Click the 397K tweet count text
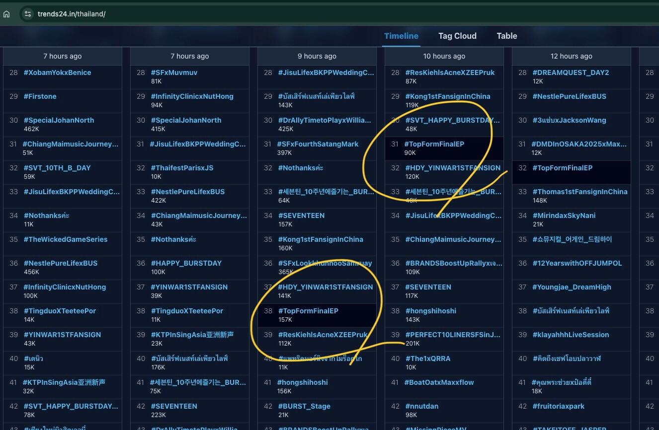The width and height of the screenshot is (659, 430). (x=285, y=153)
